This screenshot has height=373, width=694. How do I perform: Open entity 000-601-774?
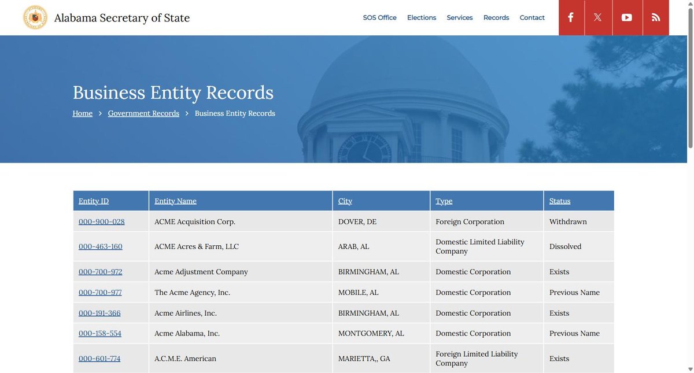pyautogui.click(x=99, y=359)
